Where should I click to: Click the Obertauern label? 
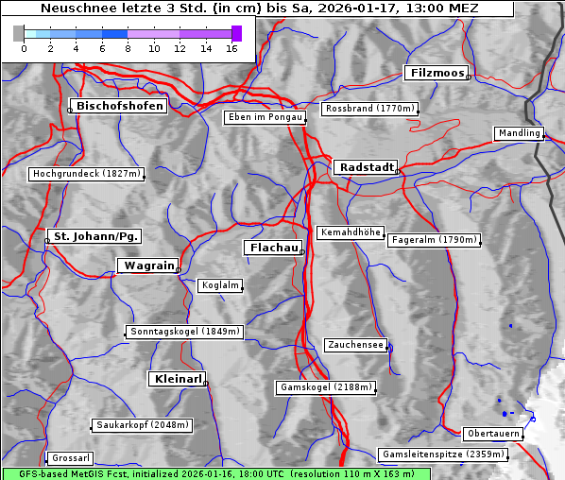pyautogui.click(x=493, y=434)
